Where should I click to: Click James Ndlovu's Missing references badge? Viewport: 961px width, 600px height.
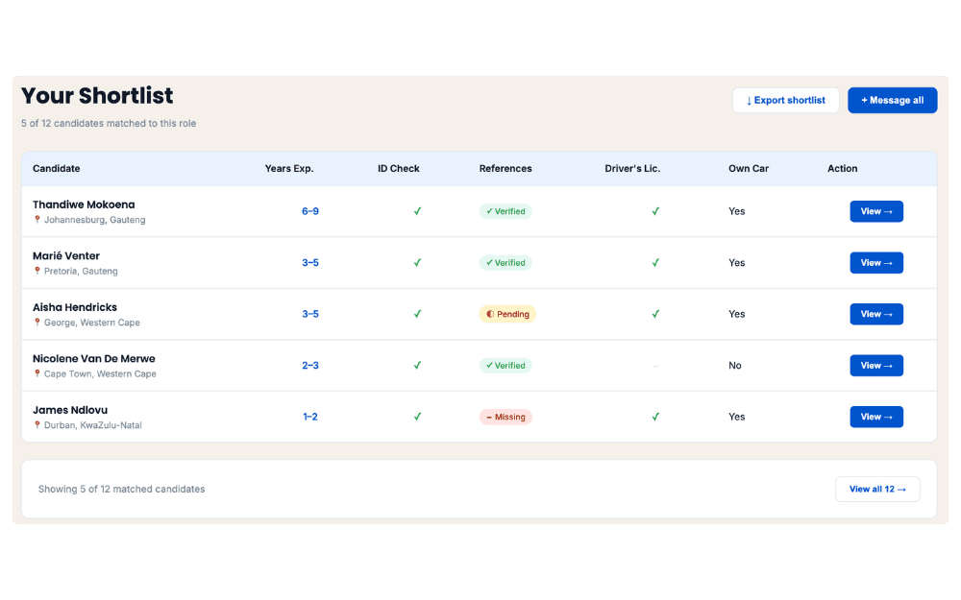click(x=505, y=417)
